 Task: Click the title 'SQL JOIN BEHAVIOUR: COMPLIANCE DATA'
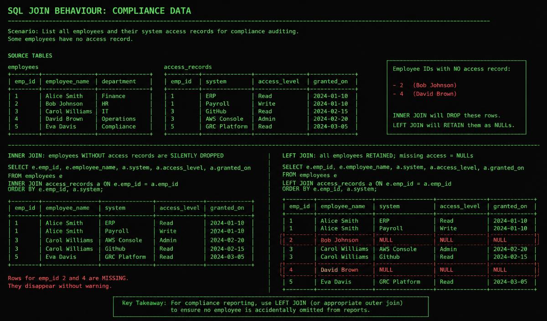(99, 10)
